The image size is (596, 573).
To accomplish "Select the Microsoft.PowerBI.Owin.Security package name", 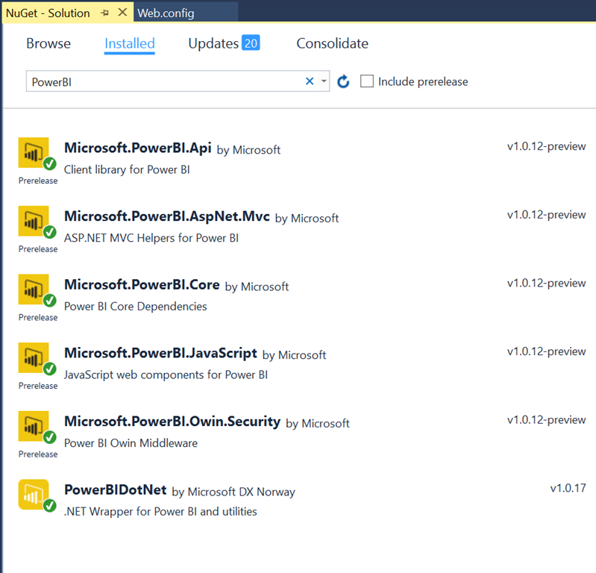I will click(x=172, y=422).
